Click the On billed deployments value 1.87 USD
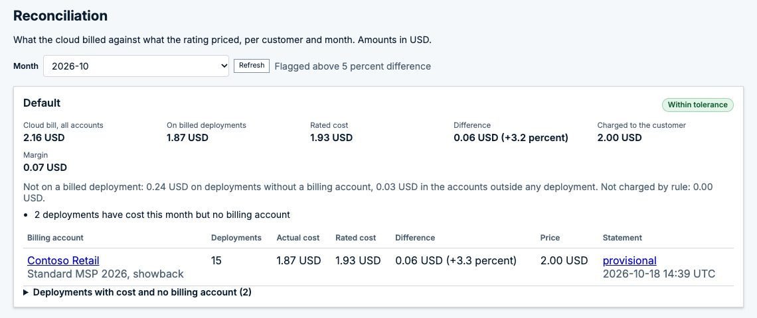The width and height of the screenshot is (757, 318). [x=187, y=138]
